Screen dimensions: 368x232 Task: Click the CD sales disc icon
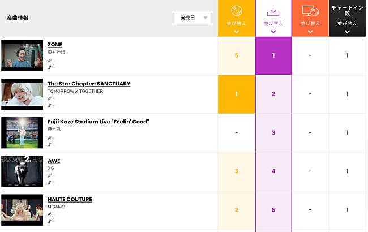coord(236,10)
